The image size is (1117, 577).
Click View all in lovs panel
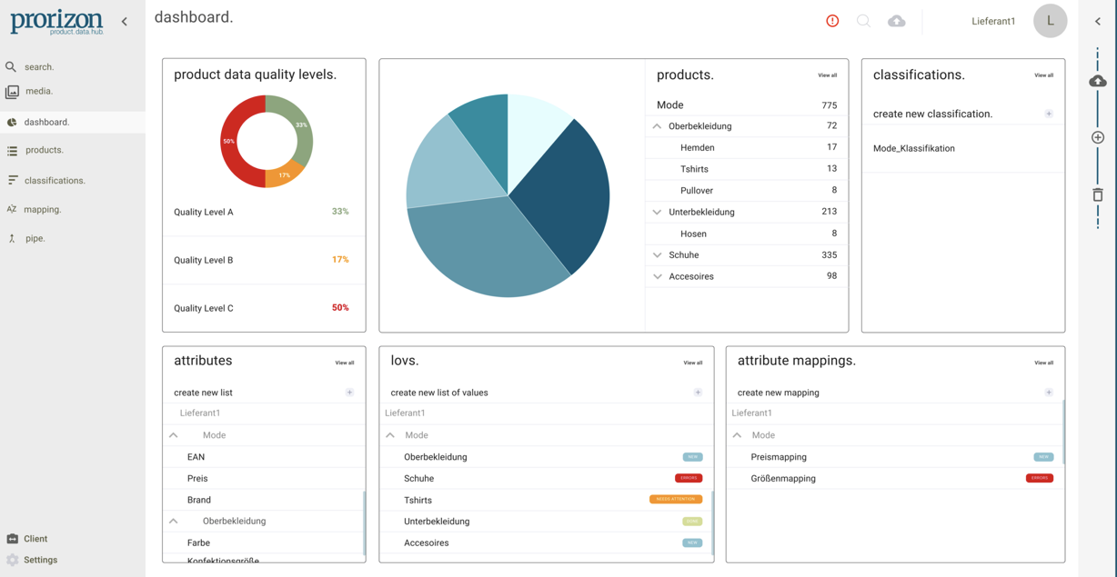(692, 363)
